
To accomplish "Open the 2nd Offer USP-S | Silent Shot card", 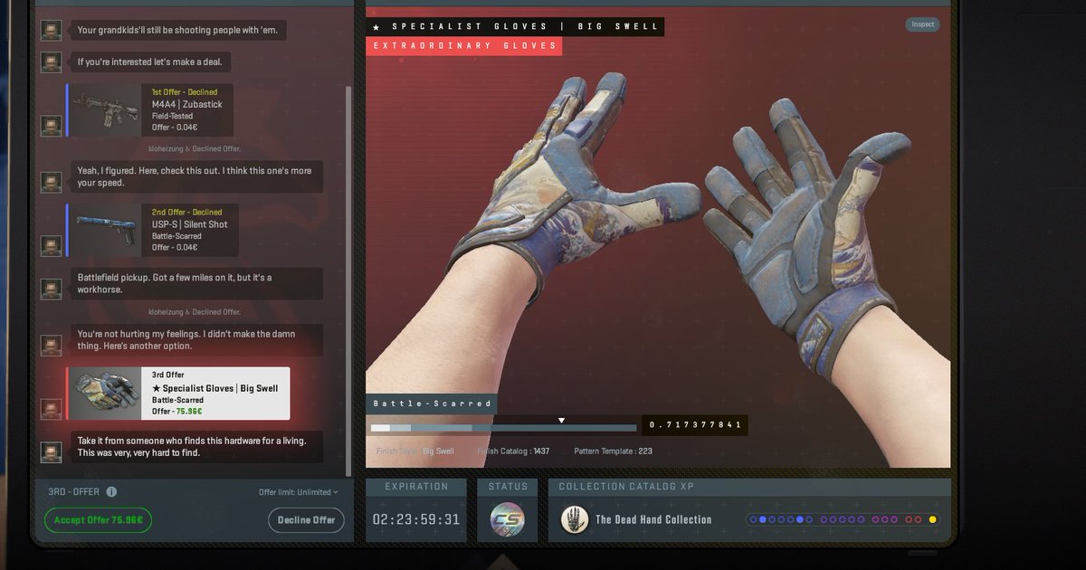I will [152, 230].
